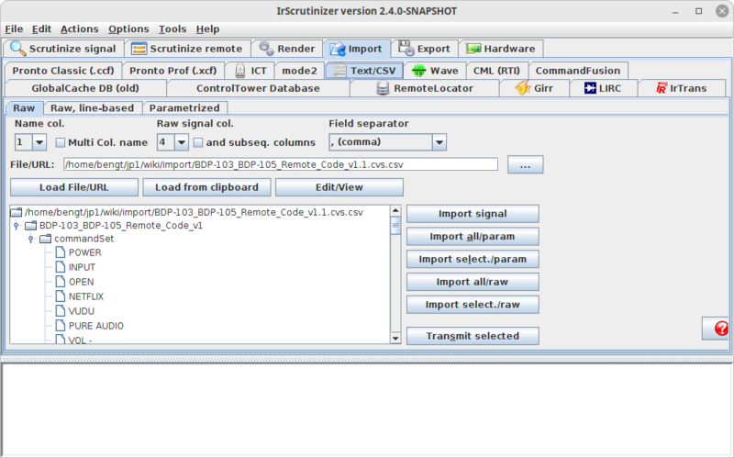Click the tree scrollbar down arrow

[395, 338]
